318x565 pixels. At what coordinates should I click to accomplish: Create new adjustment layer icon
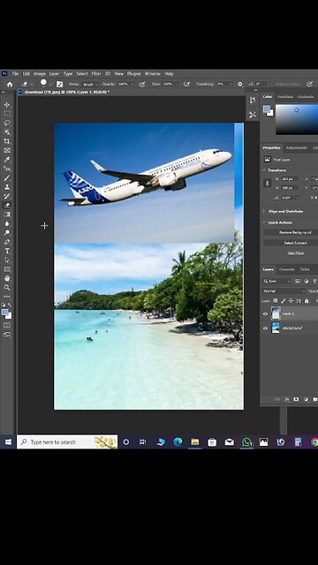pos(306,399)
